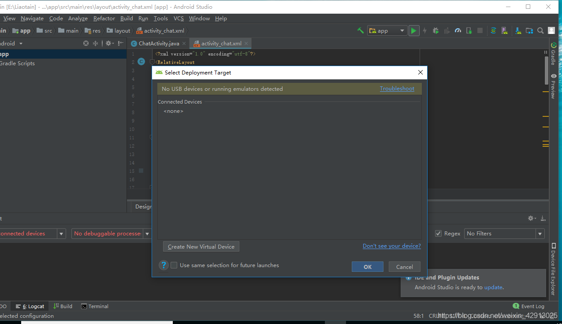
Task: Open the Project panel gear settings
Action: tap(109, 43)
